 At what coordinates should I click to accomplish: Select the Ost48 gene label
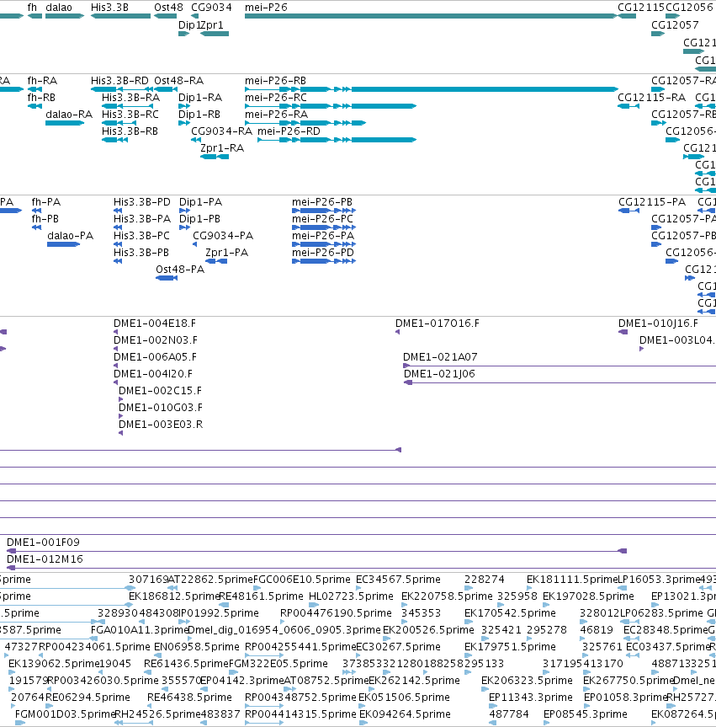coord(168,8)
